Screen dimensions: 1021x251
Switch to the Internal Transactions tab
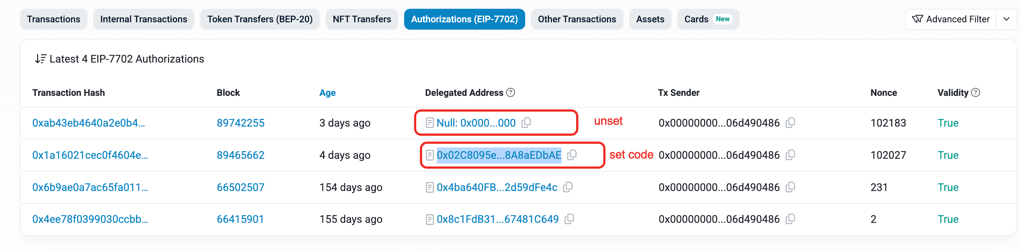point(143,19)
